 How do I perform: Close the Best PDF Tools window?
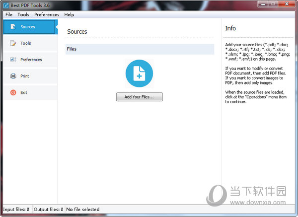coord(287,4)
